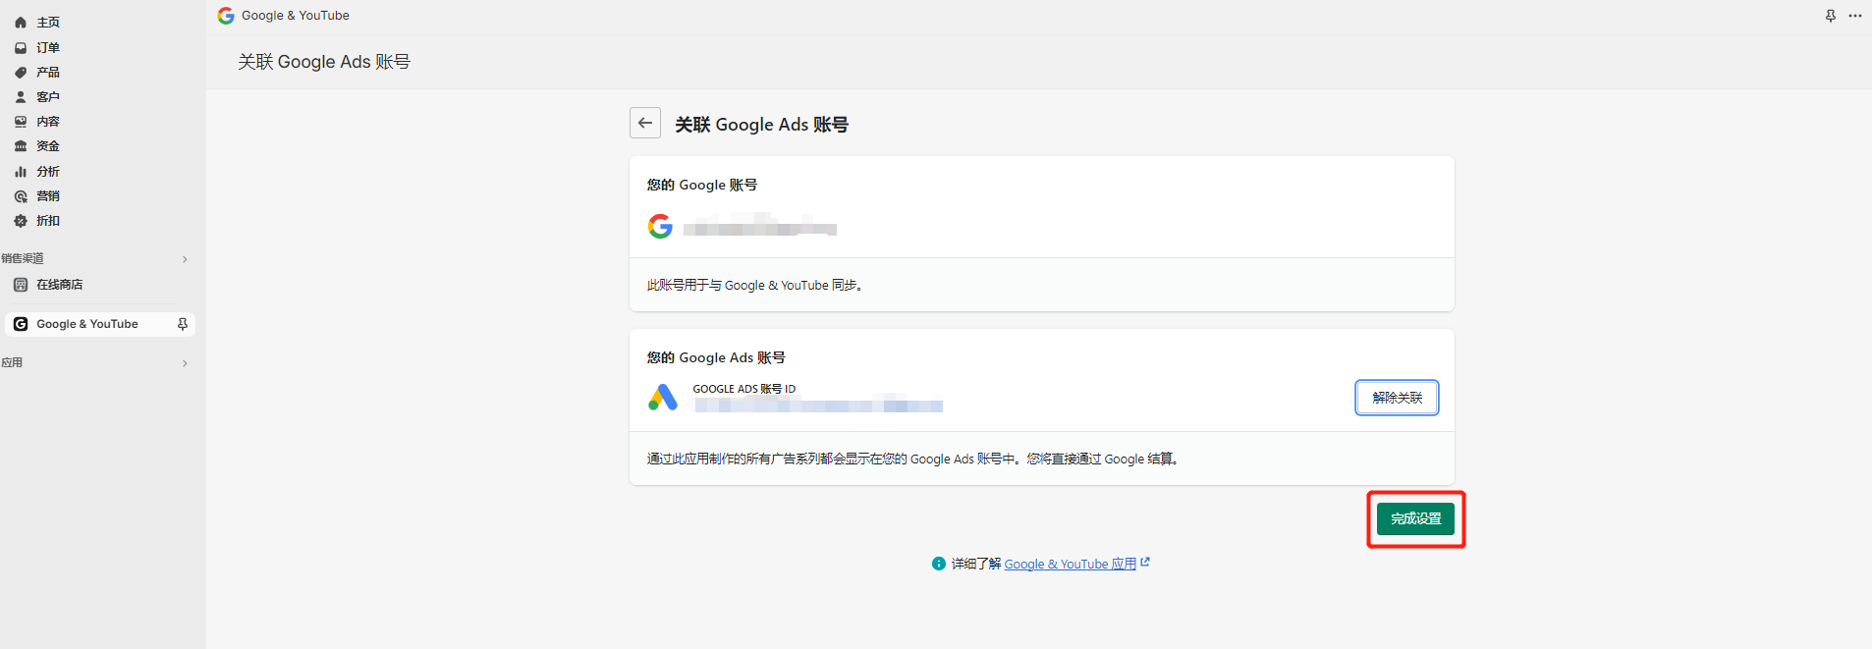The height and width of the screenshot is (649, 1872).
Task: Pin the app using top-right pin icon
Action: click(x=1831, y=16)
